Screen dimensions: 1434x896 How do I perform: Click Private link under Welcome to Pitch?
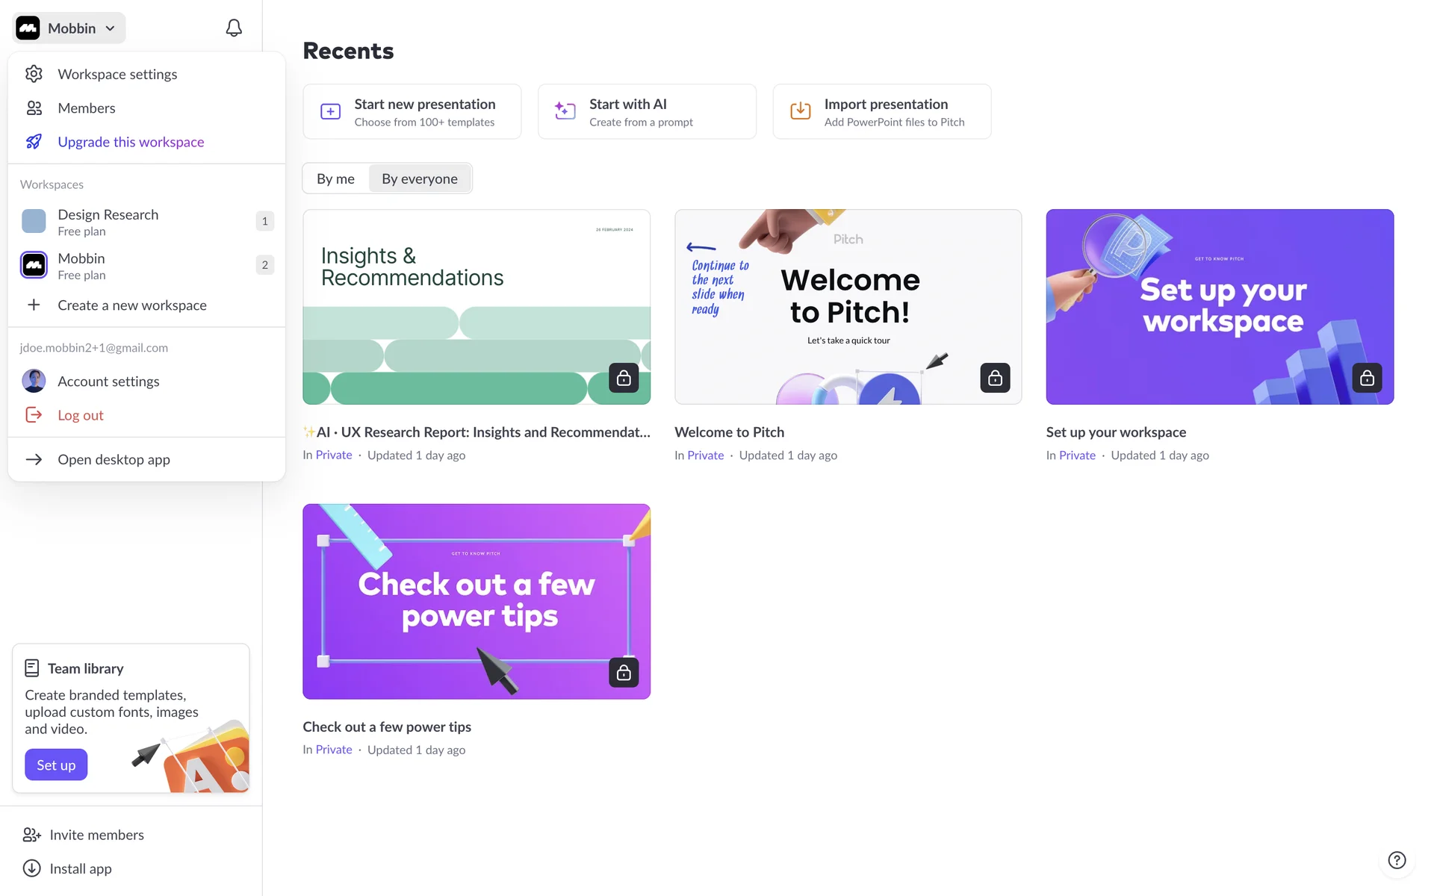705,455
